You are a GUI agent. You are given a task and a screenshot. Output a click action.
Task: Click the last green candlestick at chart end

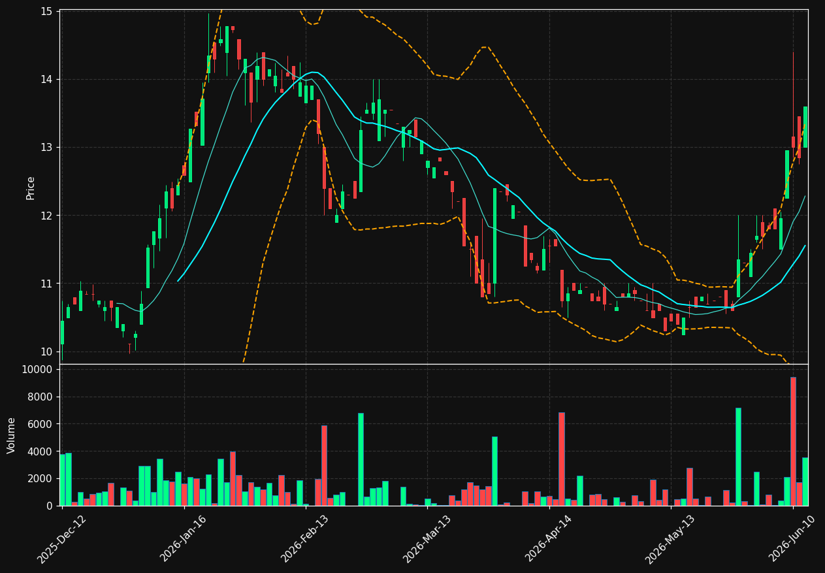(805, 127)
